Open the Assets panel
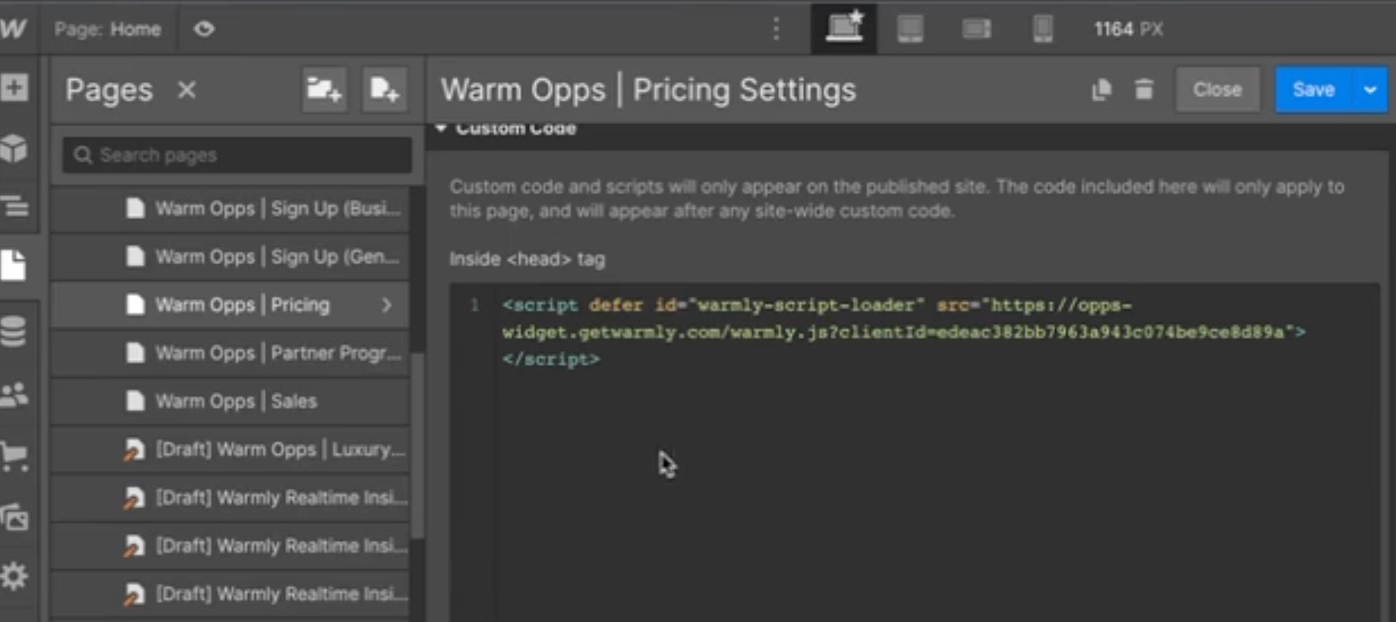The height and width of the screenshot is (622, 1396). click(x=14, y=518)
